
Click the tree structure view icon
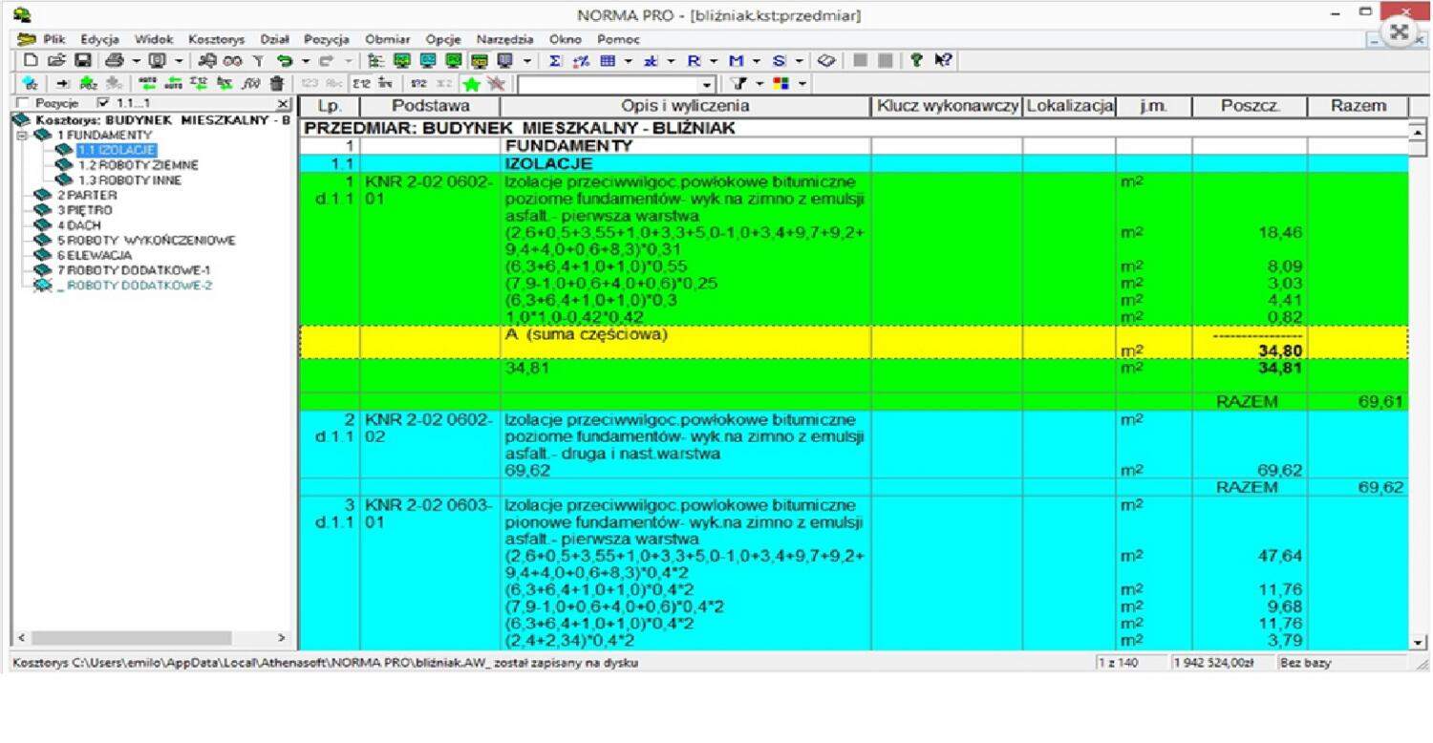(376, 60)
